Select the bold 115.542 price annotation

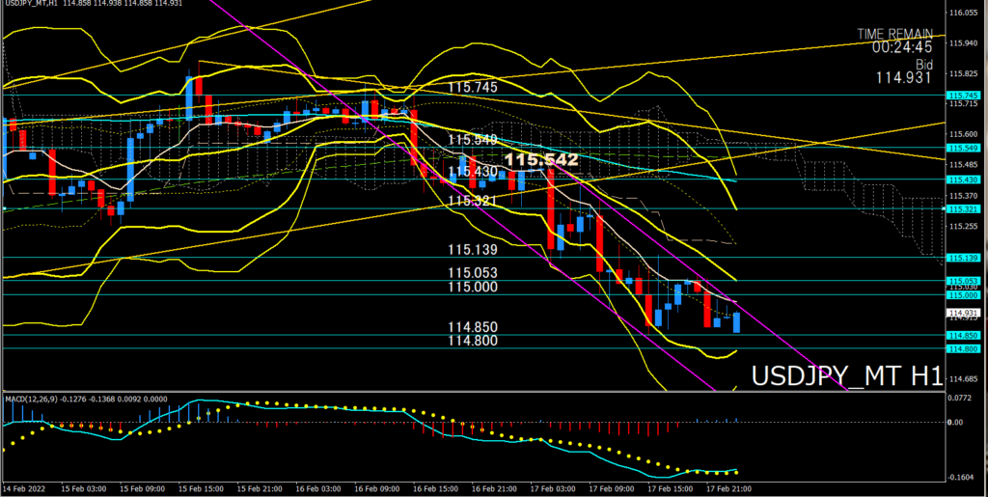click(x=541, y=159)
